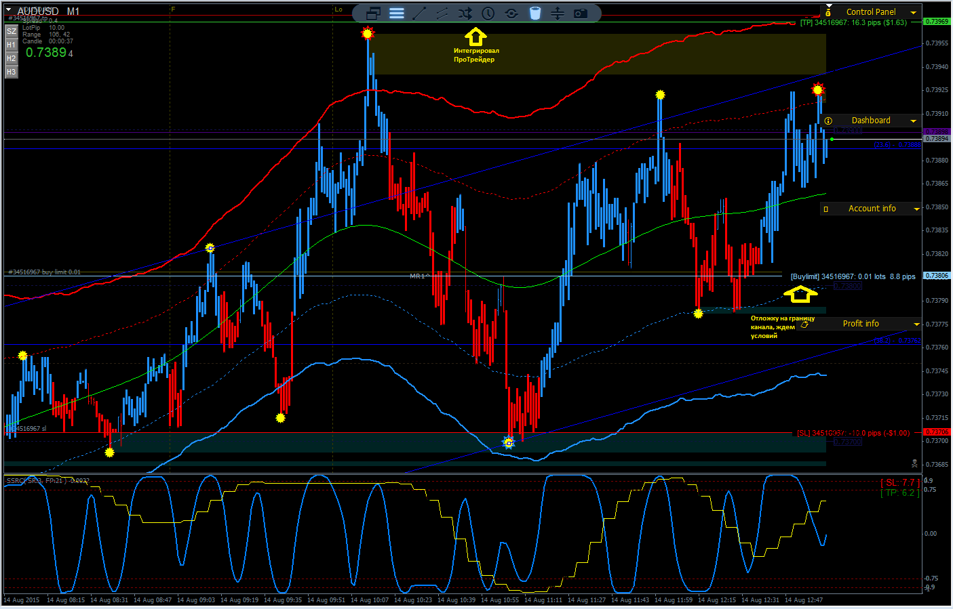This screenshot has height=609, width=953.
Task: Click the three horizontal lines toolbar icon
Action: coord(397,13)
